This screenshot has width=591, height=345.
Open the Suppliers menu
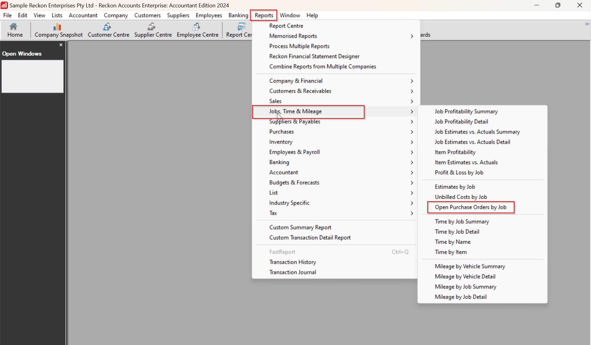[178, 15]
